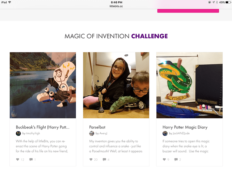Open the Buckbeak's Flight project title

coord(42,127)
